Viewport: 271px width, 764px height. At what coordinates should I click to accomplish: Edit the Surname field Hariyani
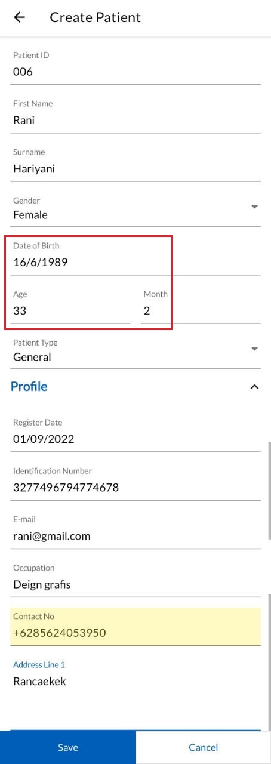pos(135,162)
